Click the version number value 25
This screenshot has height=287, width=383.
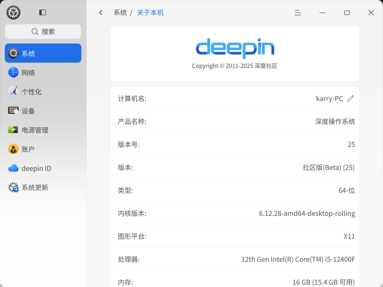click(351, 145)
